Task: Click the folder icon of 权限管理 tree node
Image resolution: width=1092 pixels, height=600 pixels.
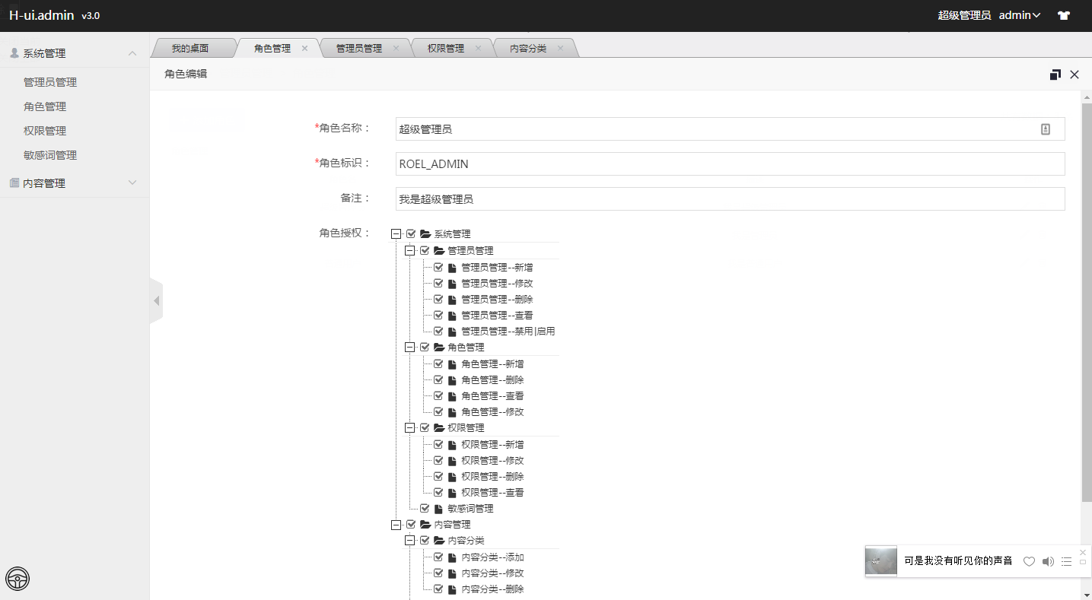Action: click(x=439, y=427)
